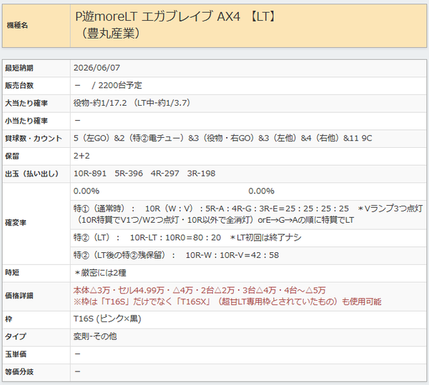Click the '小当たり確率' row label
Screen dimensions: 429x385
click(26, 121)
